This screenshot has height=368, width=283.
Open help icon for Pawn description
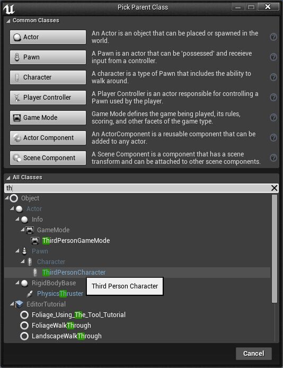(273, 57)
